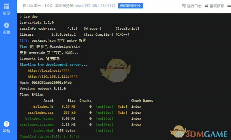Click the yellow http://192.168.1.112:4444 terminal line
The height and width of the screenshot is (140, 231).
click(x=53, y=77)
